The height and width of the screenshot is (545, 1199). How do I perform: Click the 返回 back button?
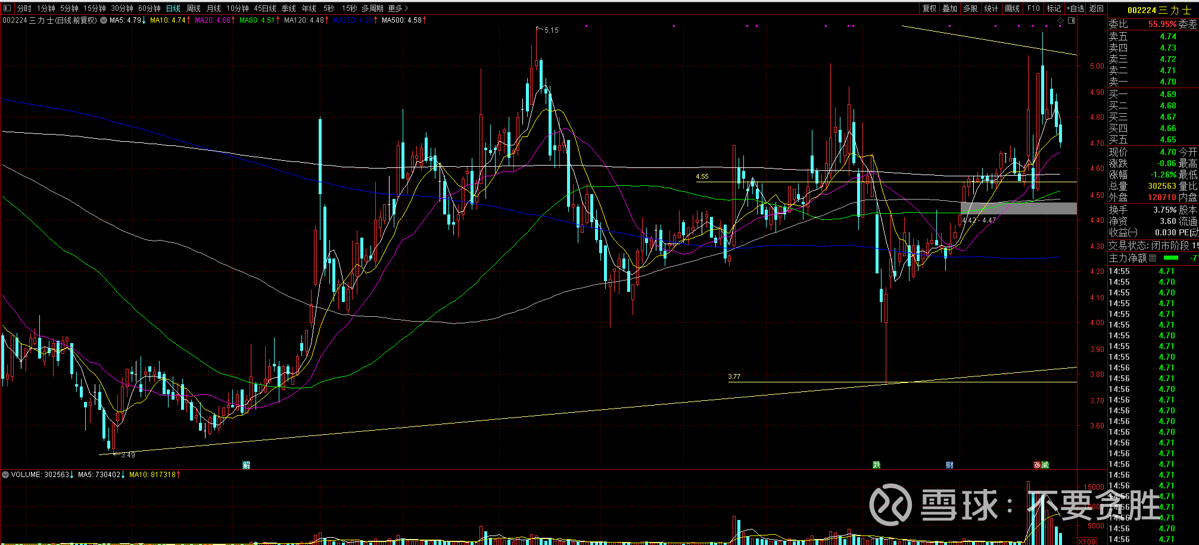pos(1097,8)
